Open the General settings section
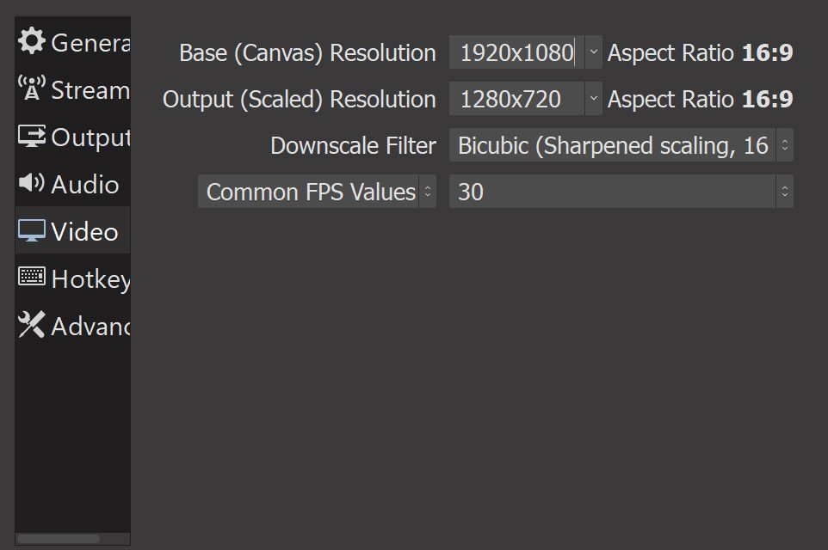The width and height of the screenshot is (828, 550). coord(90,42)
